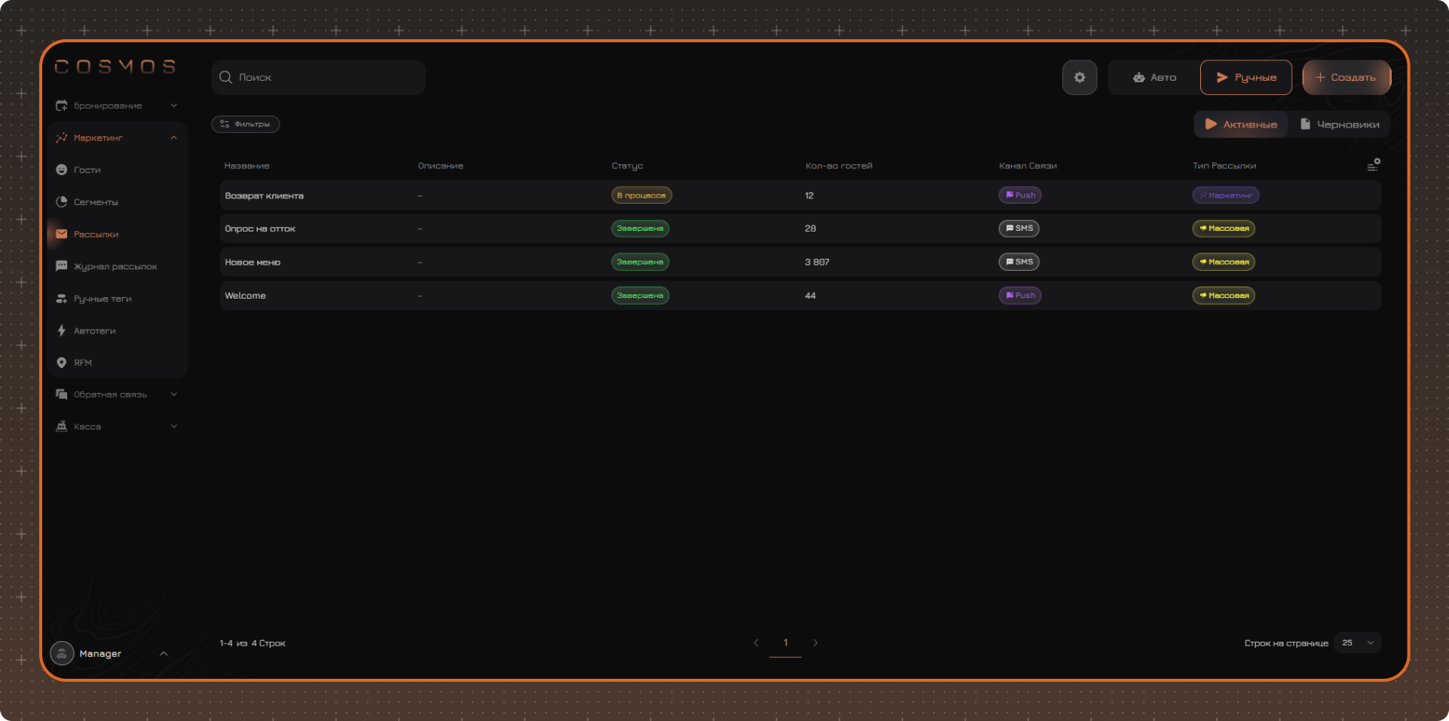1449x721 pixels.
Task: Click the column settings icon in table header
Action: (x=1374, y=164)
